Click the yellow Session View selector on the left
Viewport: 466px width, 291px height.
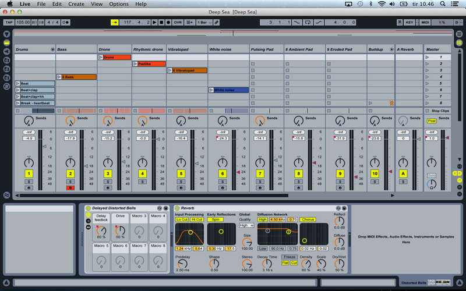click(x=6, y=42)
